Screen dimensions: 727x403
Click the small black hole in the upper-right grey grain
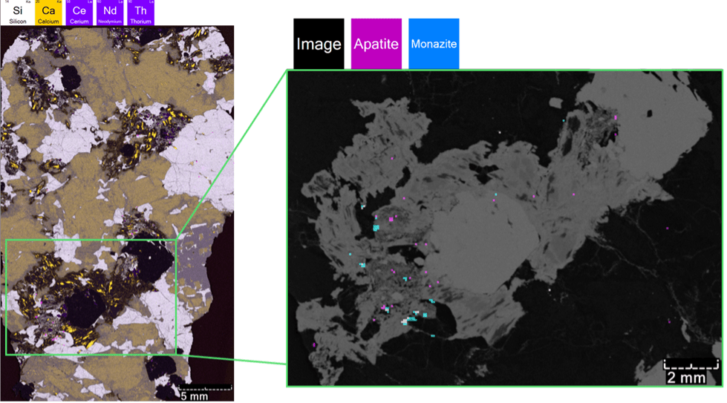(x=650, y=114)
